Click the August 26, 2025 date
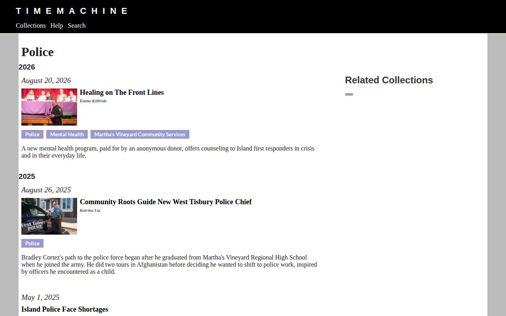This screenshot has width=506, height=316. click(x=46, y=190)
